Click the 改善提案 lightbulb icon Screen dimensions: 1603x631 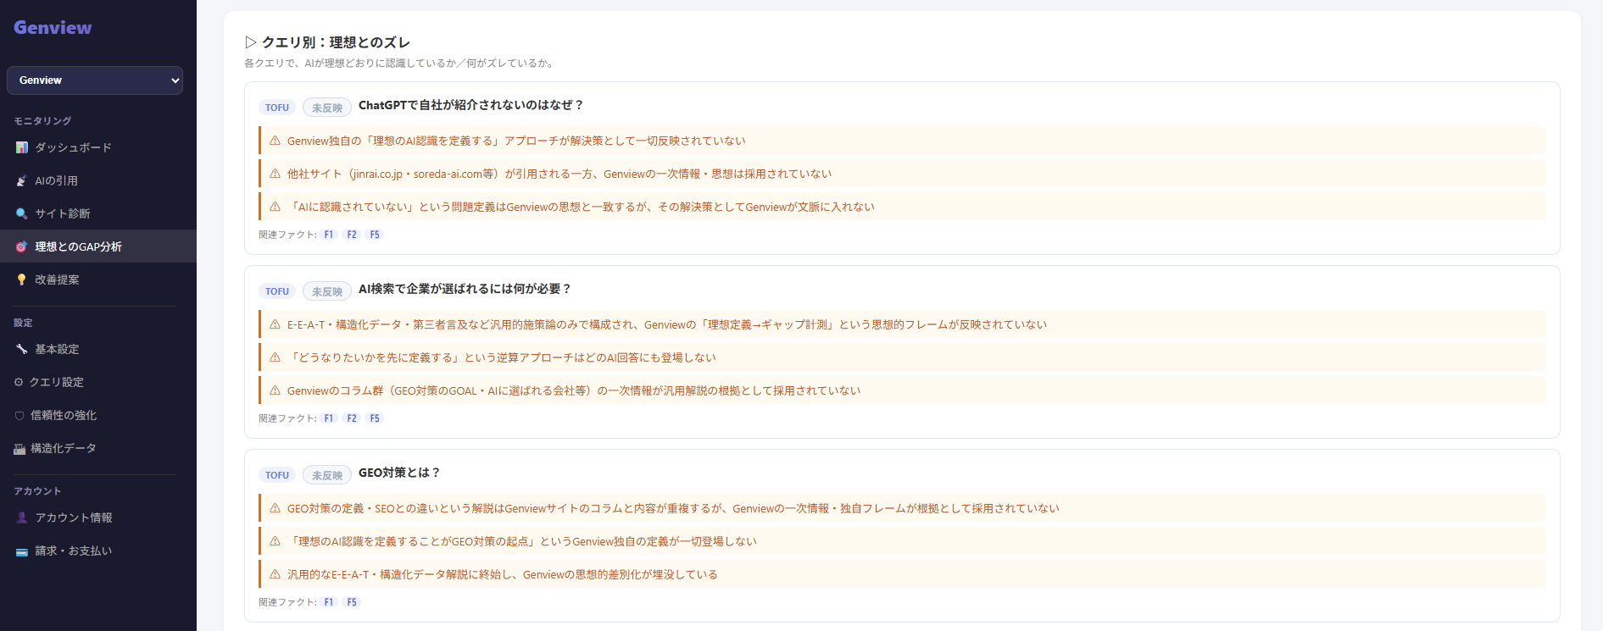pos(22,280)
